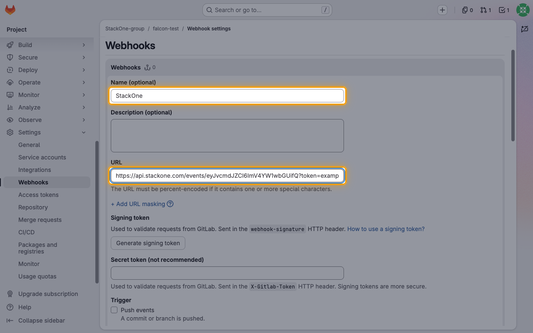
Task: Click the webhook URL input field
Action: [x=227, y=176]
